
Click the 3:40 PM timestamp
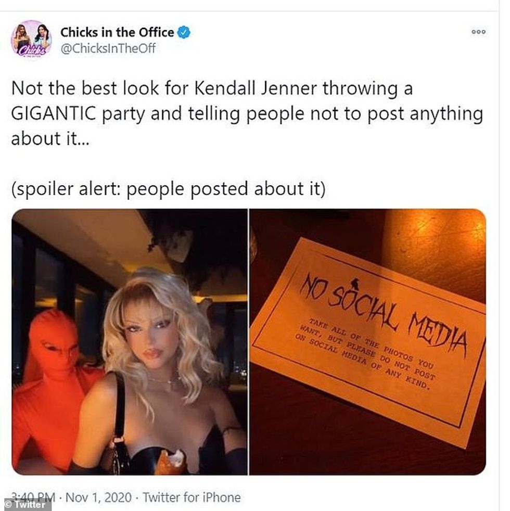[x=33, y=497]
